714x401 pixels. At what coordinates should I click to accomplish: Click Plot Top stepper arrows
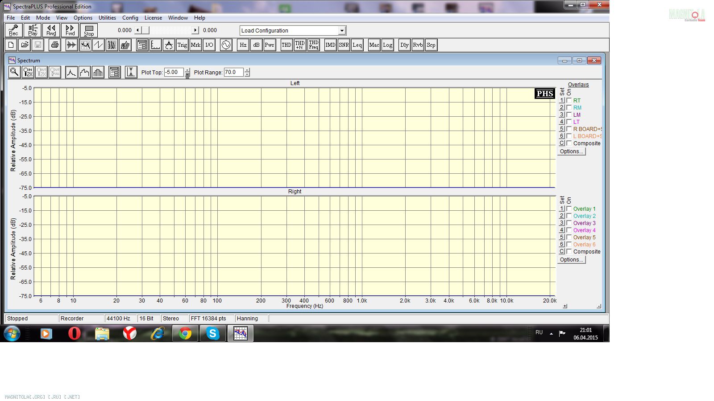coord(187,72)
